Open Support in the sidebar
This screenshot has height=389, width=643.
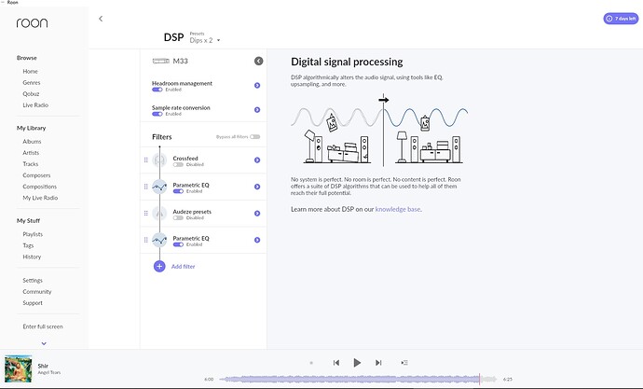[x=33, y=303]
